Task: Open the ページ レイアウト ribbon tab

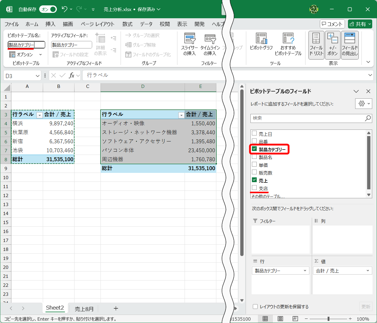Action: [98, 24]
